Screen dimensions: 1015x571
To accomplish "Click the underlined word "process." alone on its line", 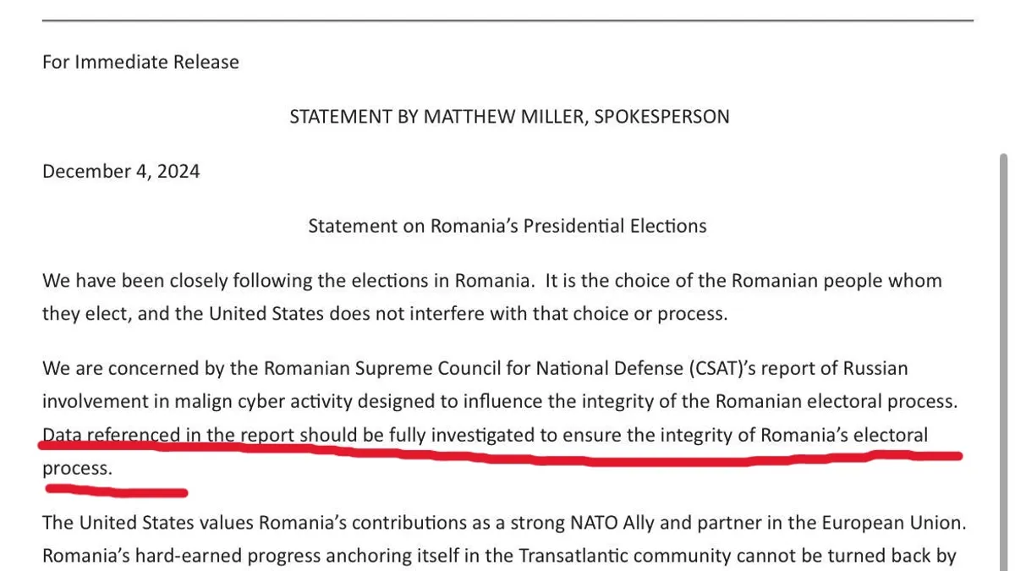I will pyautogui.click(x=76, y=468).
